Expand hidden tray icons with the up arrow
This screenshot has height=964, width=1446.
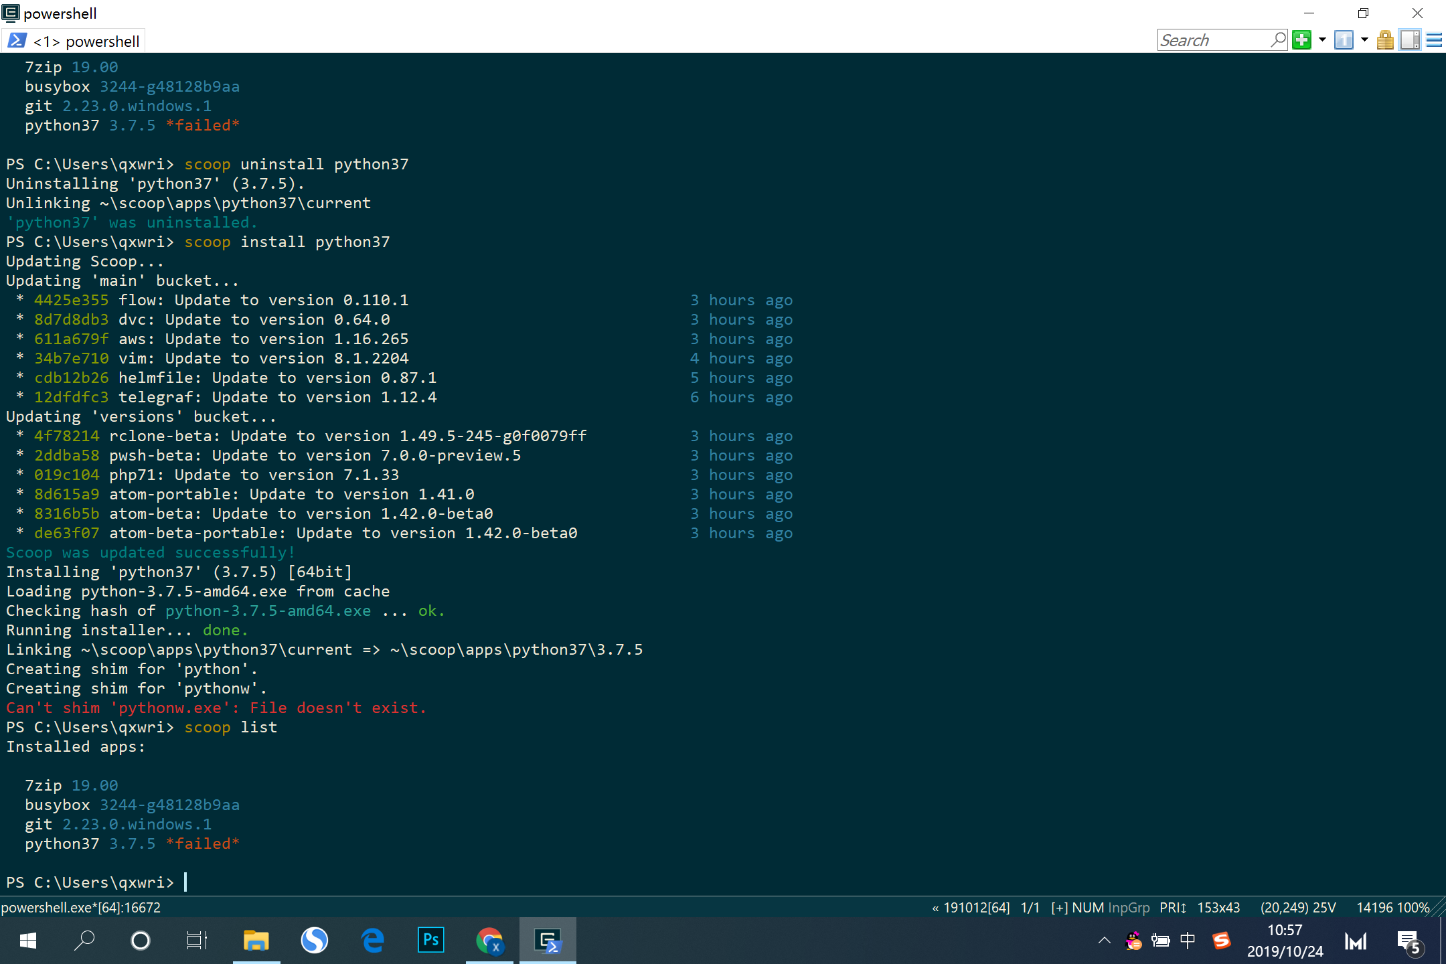coord(1103,940)
